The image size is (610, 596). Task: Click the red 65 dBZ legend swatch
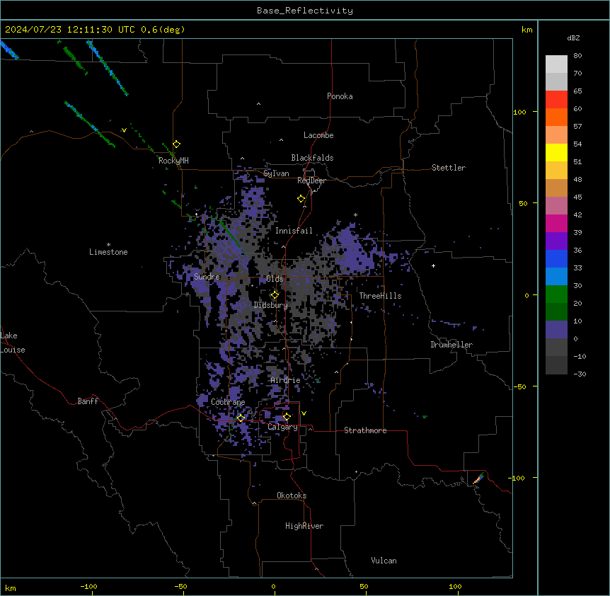pyautogui.click(x=556, y=99)
